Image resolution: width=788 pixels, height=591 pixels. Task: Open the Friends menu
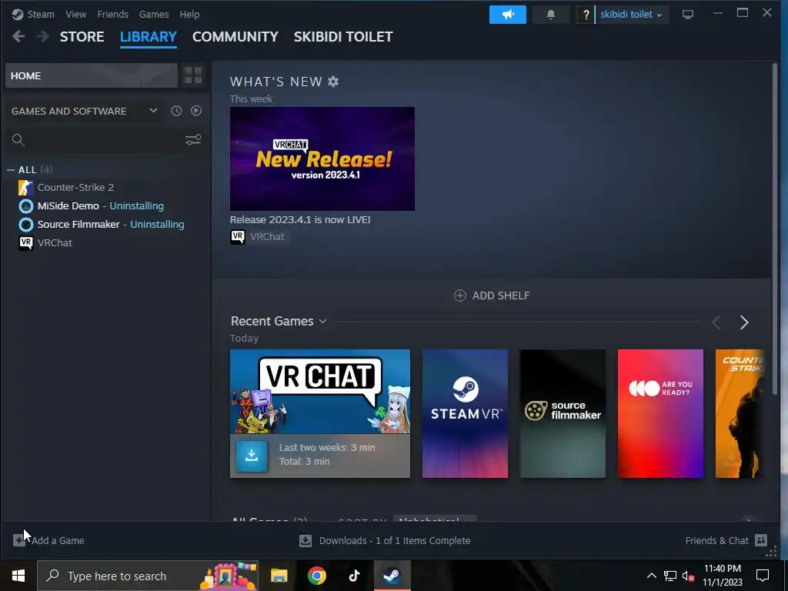pyautogui.click(x=112, y=14)
